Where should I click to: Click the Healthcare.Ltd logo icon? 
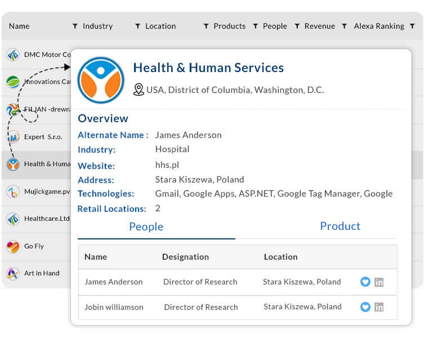pyautogui.click(x=13, y=219)
